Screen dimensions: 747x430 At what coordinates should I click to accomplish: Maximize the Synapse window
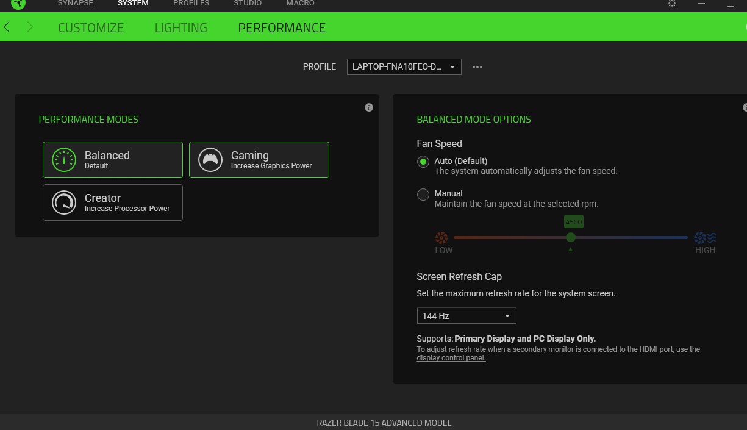coord(731,3)
